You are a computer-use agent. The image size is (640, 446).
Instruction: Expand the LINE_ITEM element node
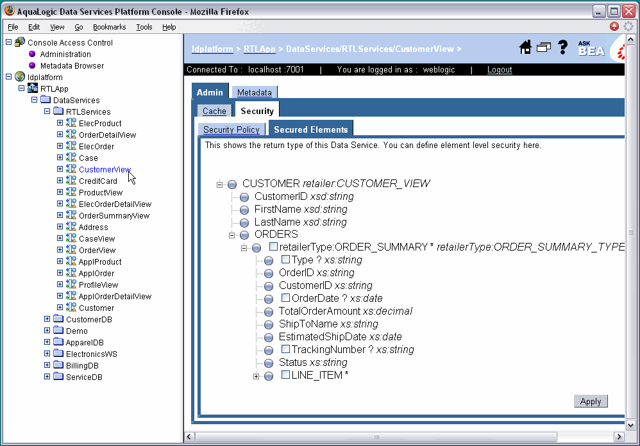(x=257, y=376)
